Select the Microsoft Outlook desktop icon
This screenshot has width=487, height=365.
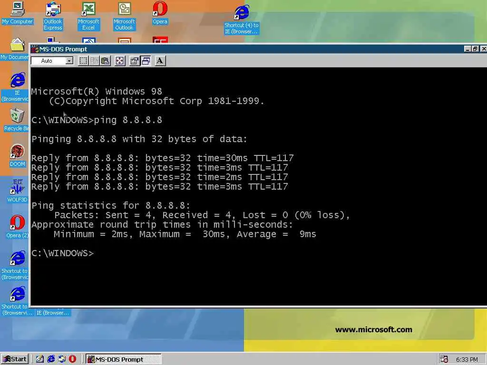click(x=124, y=17)
